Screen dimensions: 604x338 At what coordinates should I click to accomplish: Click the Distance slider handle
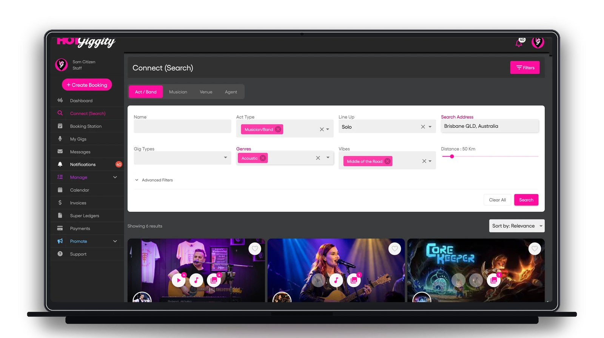point(452,156)
